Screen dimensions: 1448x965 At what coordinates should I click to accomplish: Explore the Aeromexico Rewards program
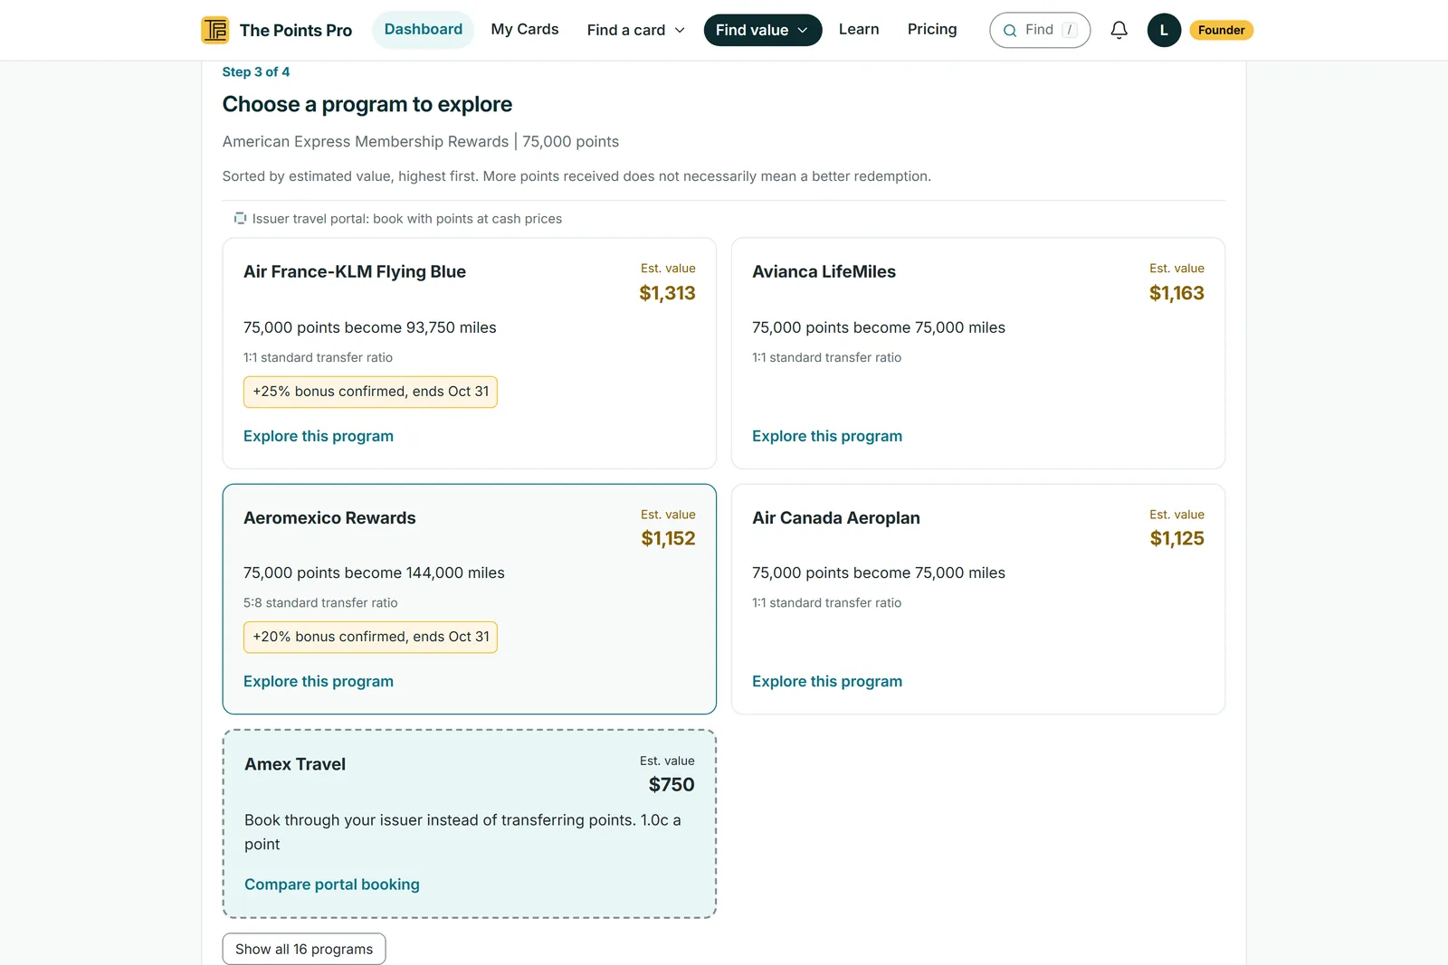point(319,681)
